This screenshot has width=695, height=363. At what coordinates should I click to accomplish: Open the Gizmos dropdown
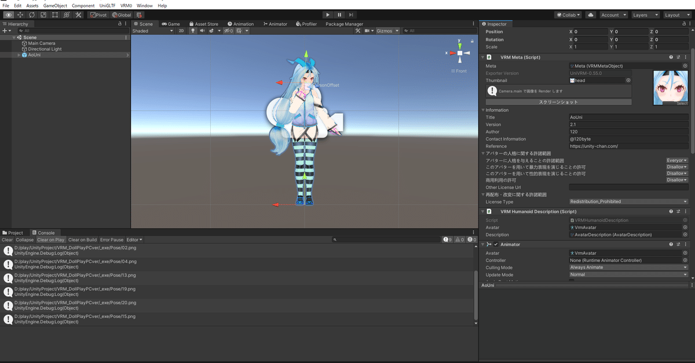click(387, 31)
